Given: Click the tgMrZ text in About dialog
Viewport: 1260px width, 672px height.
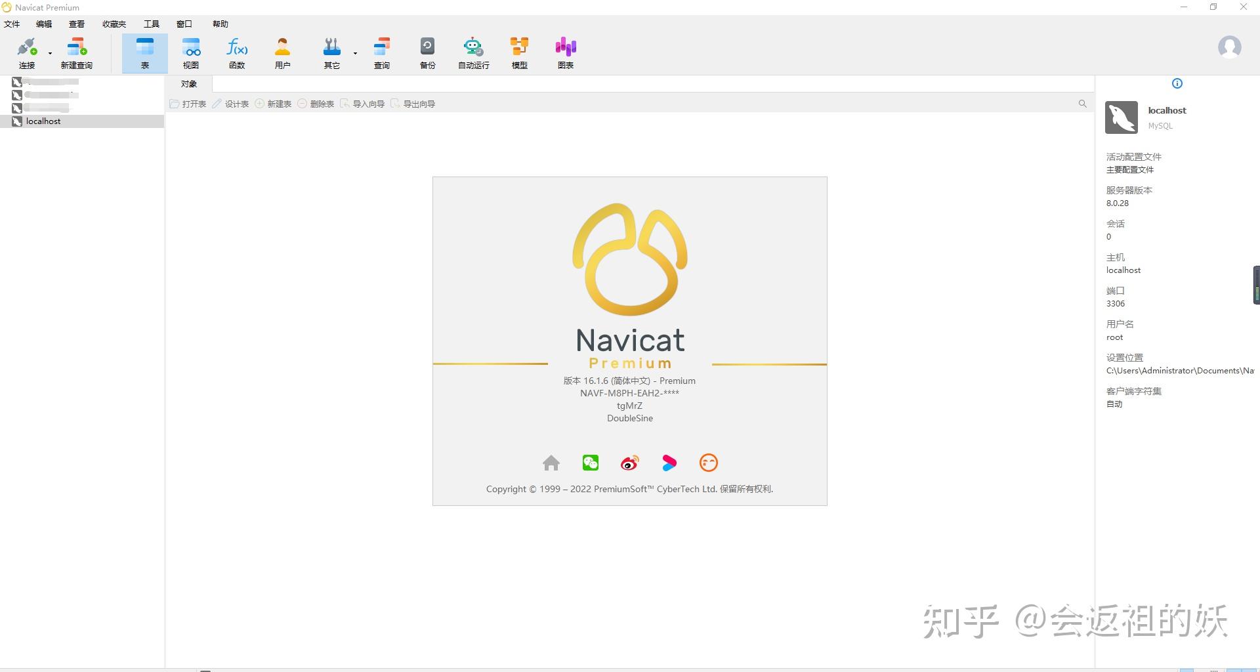Looking at the screenshot, I should coord(629,406).
